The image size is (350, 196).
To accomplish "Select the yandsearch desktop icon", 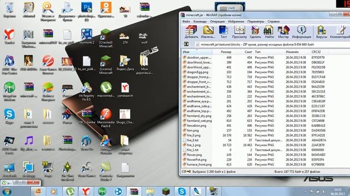I will pos(125,89).
